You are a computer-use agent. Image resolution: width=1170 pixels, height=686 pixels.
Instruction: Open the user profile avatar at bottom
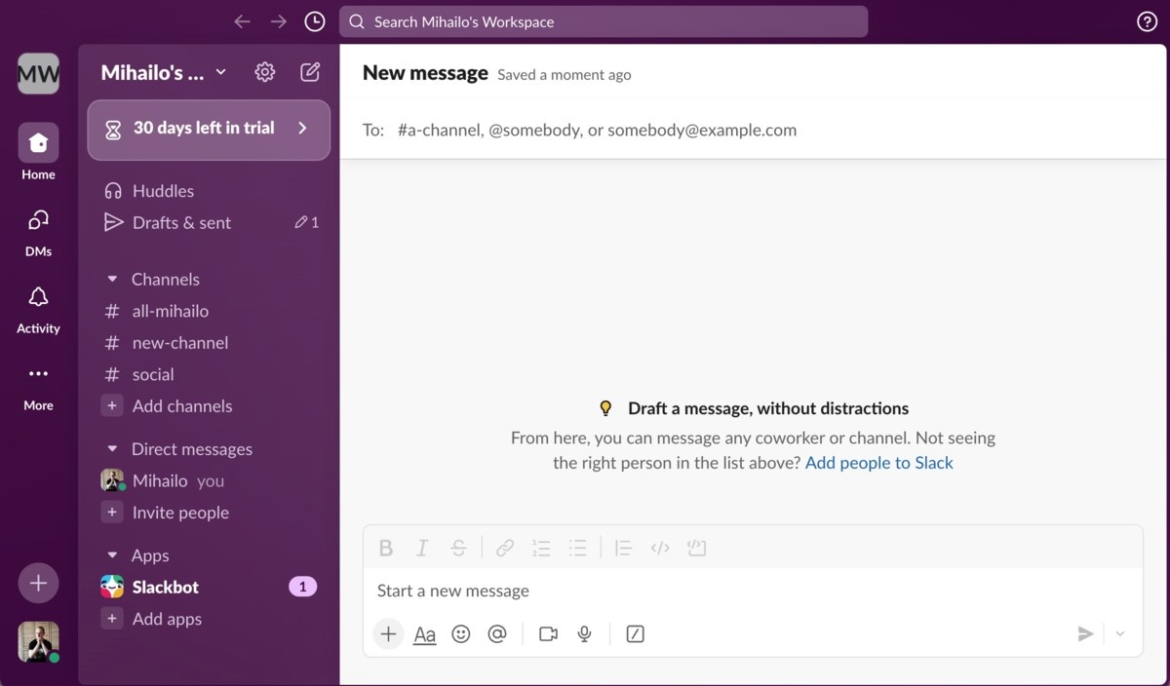pyautogui.click(x=38, y=642)
